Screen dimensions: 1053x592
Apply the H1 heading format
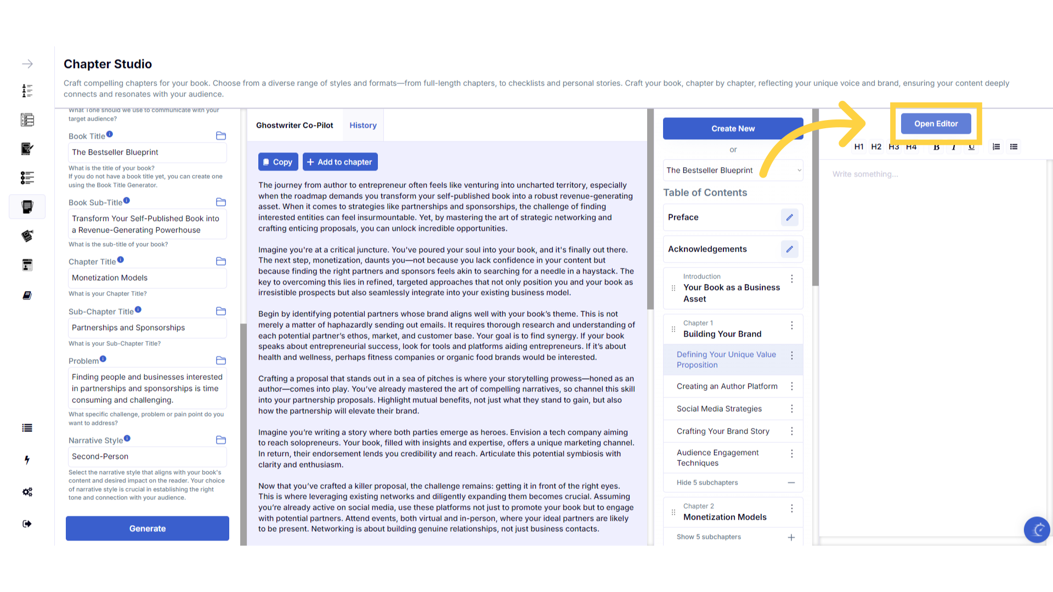point(859,147)
